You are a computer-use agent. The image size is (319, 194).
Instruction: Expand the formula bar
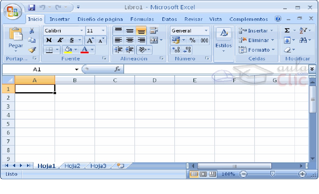[312, 69]
